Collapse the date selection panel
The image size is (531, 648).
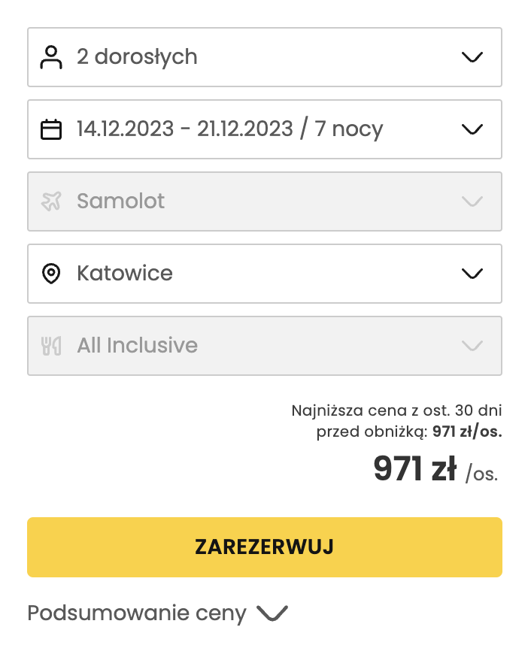pyautogui.click(x=472, y=129)
